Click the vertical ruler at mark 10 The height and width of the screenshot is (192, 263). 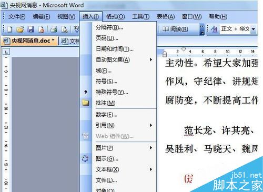(x=6, y=108)
